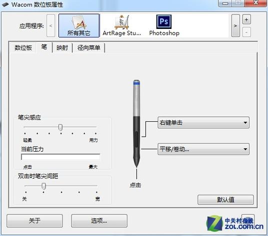The image size is (268, 236).
Task: Select the ArtRage Studio application icon
Action: [122, 25]
